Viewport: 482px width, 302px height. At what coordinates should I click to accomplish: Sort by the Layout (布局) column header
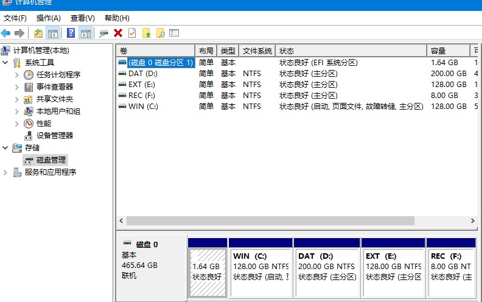pos(206,51)
